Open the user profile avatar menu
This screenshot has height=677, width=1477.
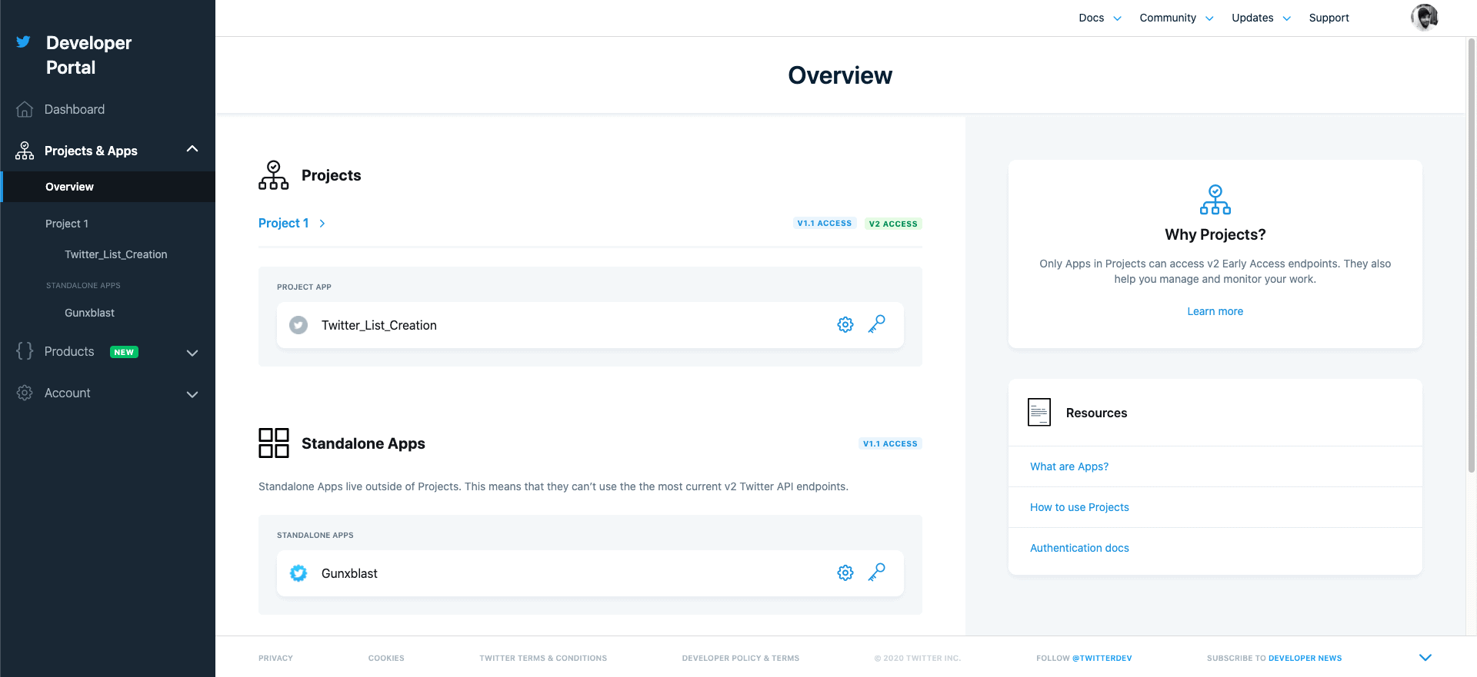click(x=1425, y=18)
